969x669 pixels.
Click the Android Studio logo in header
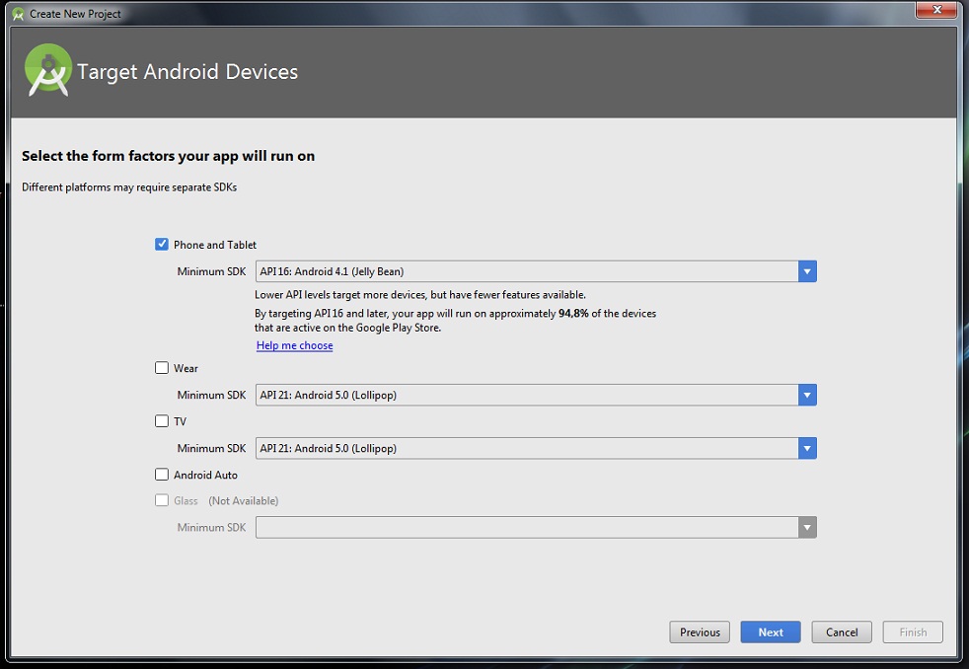click(47, 70)
